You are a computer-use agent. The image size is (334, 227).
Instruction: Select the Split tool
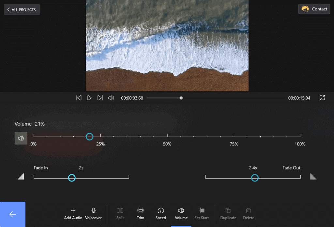tap(120, 214)
